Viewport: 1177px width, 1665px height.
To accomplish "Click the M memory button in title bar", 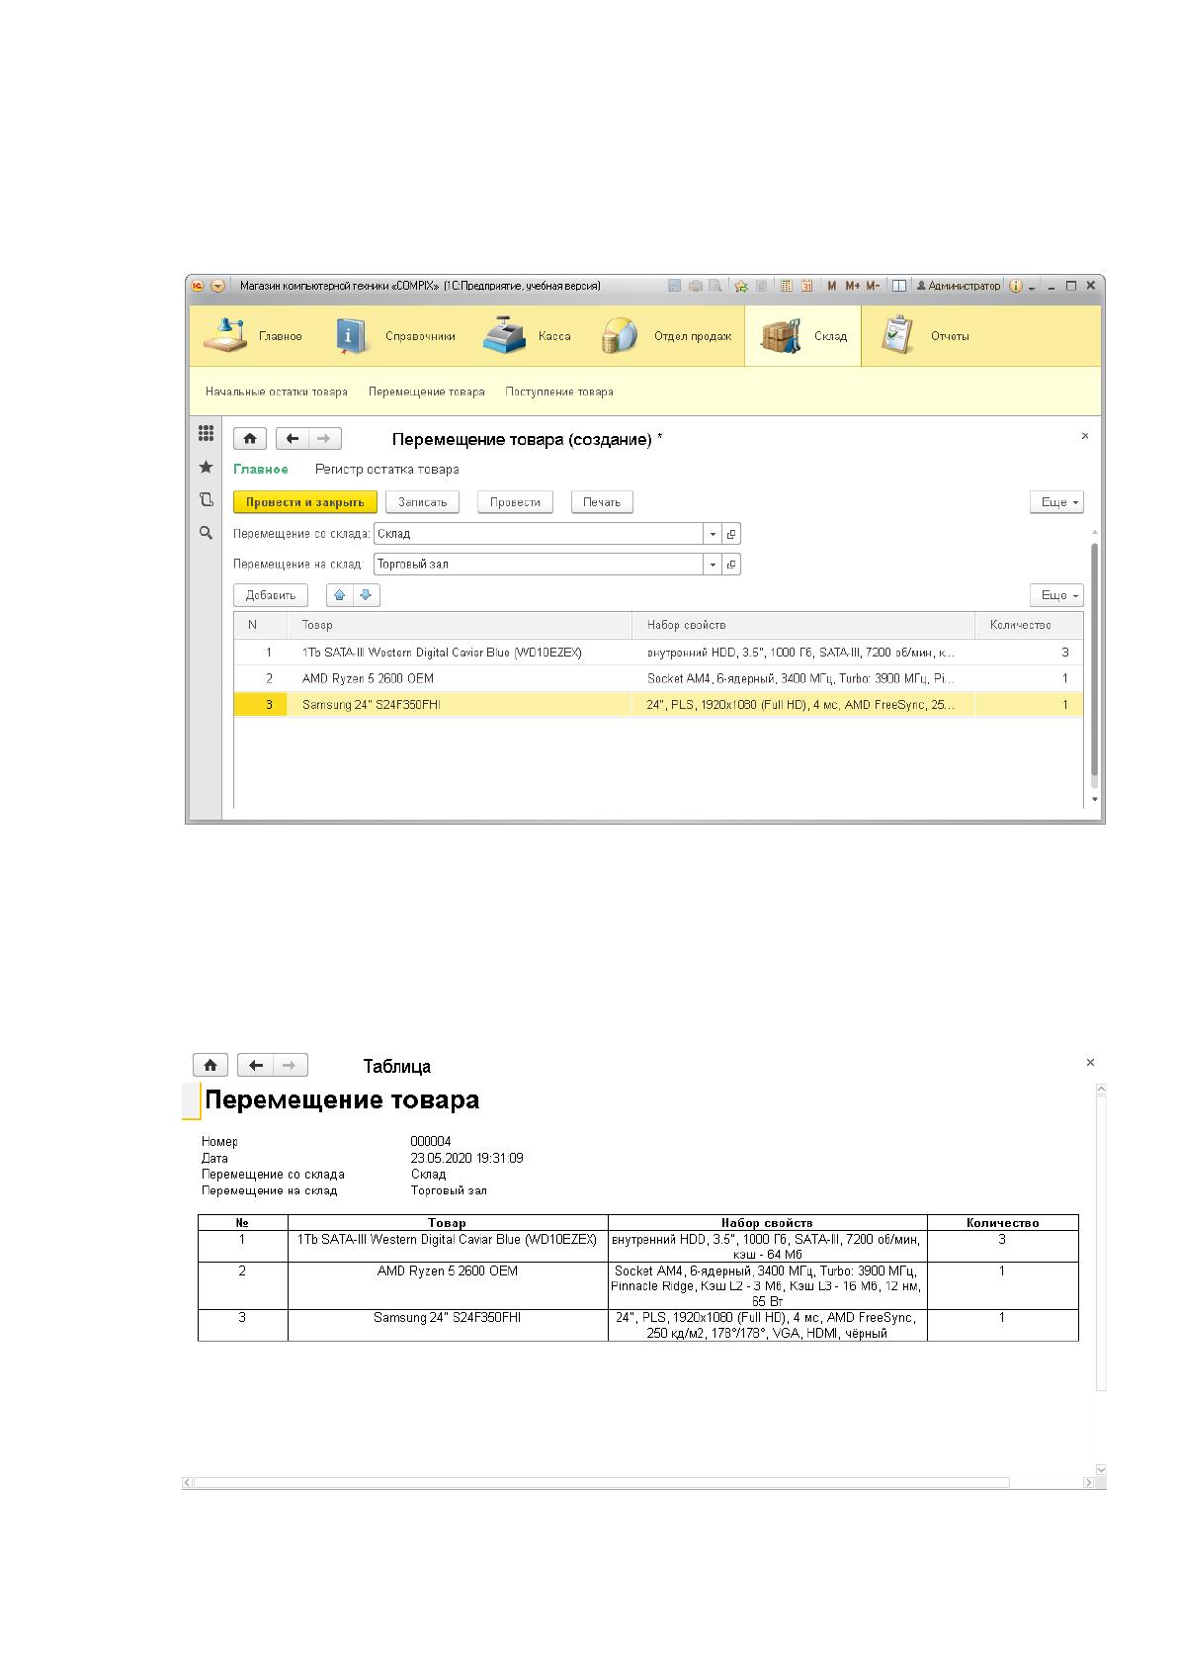I will (x=831, y=286).
